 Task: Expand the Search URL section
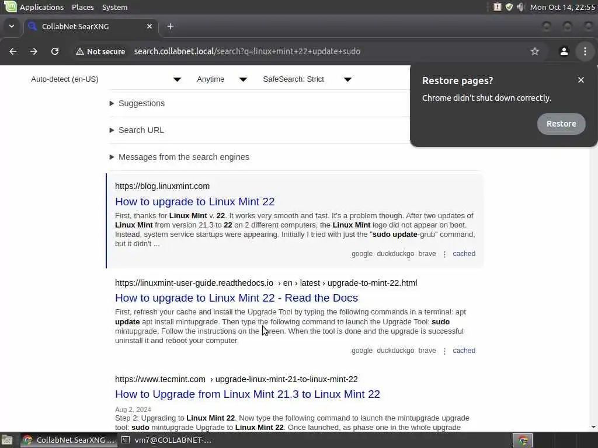(x=137, y=130)
